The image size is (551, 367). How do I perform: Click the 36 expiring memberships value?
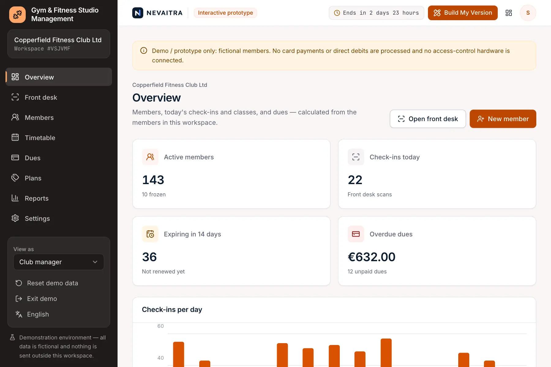point(149,257)
